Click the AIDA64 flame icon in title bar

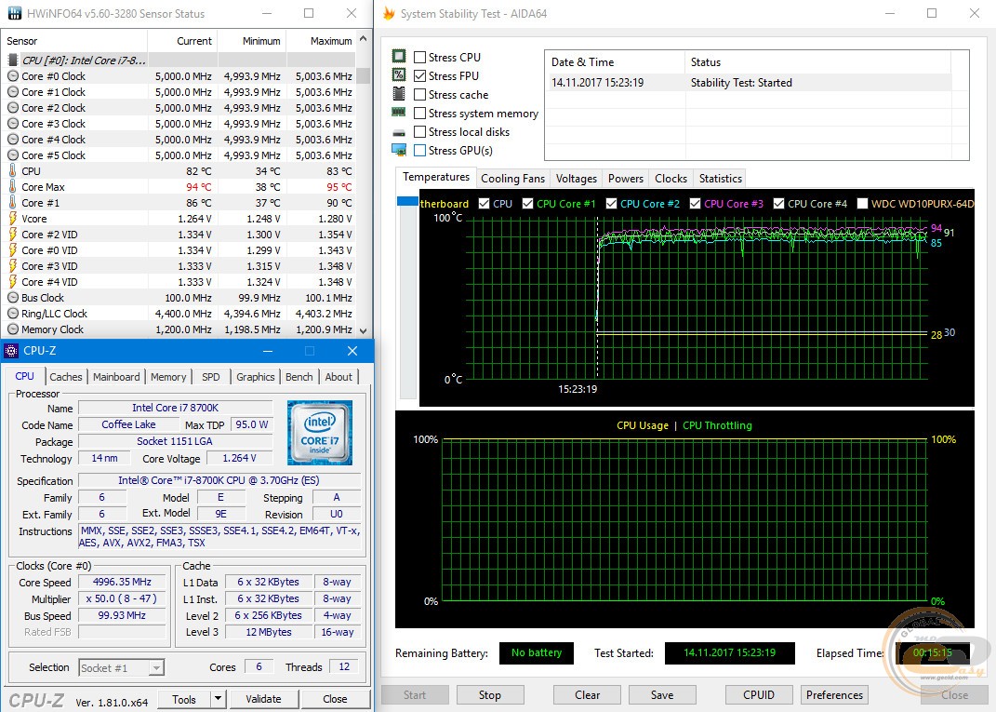tap(389, 13)
